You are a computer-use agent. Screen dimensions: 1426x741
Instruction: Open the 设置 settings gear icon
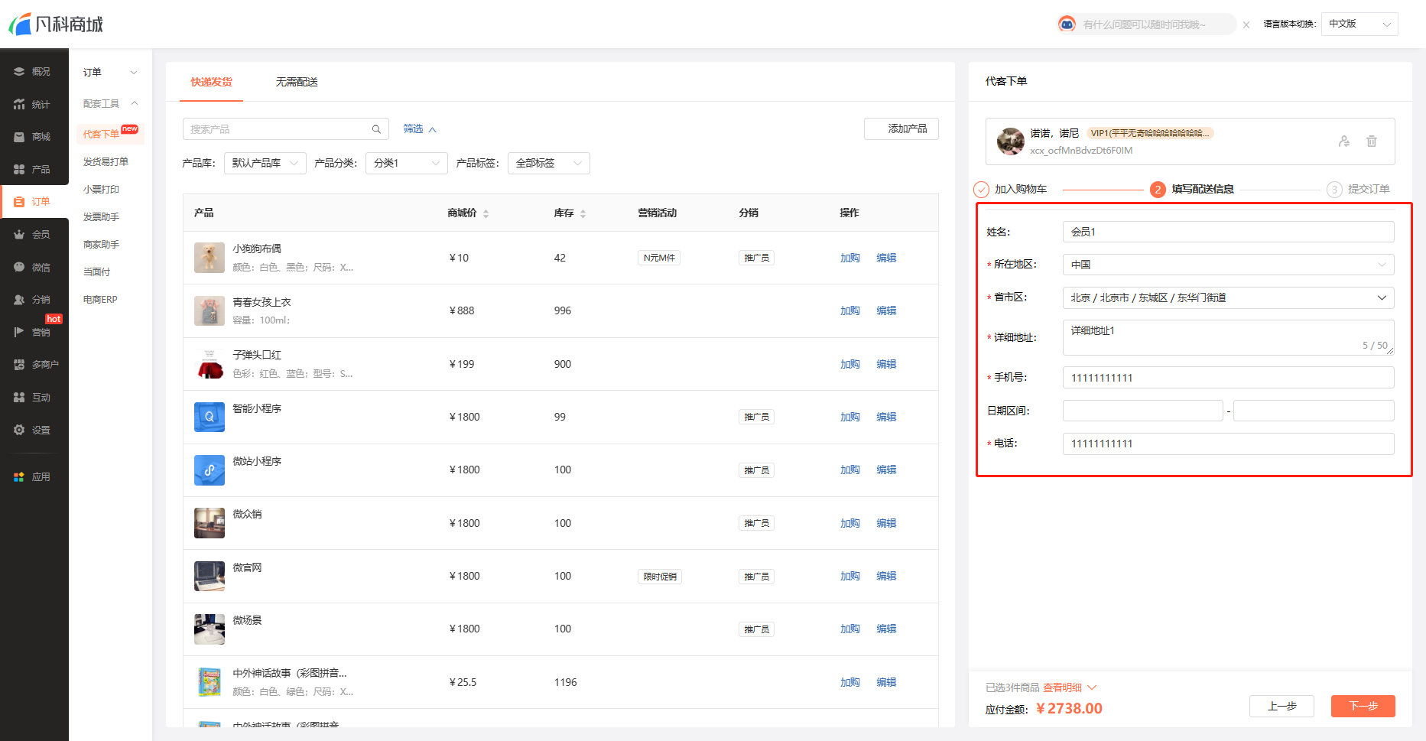[x=19, y=430]
